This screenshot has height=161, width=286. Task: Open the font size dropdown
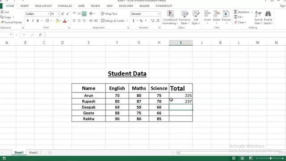[x=59, y=14]
